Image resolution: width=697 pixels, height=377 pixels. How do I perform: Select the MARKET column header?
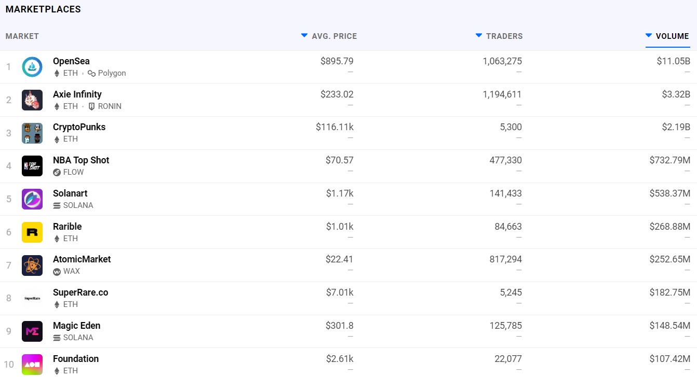tap(22, 36)
